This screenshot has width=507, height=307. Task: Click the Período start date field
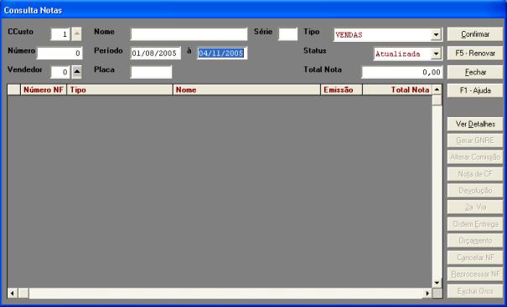click(x=156, y=54)
